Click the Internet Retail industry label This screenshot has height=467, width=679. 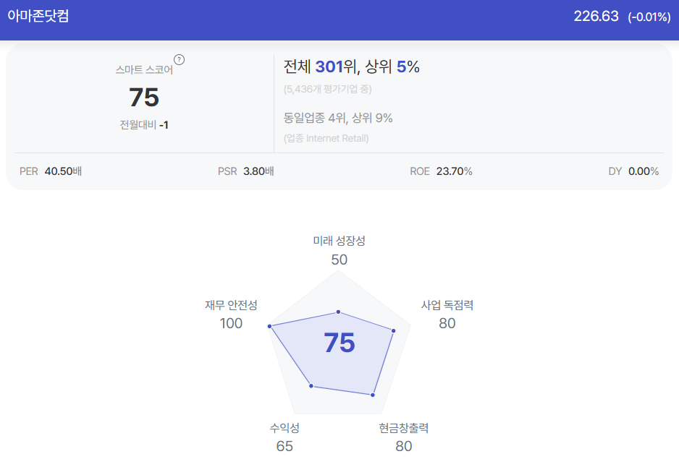click(x=326, y=138)
